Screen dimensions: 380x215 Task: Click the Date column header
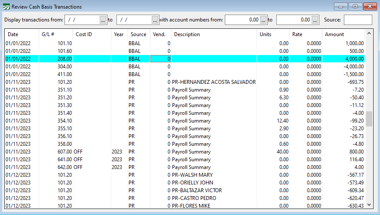[x=22, y=34]
